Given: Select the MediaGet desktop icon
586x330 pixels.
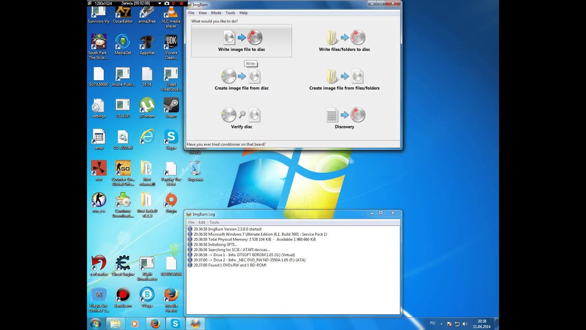Looking at the screenshot, I should tap(123, 45).
